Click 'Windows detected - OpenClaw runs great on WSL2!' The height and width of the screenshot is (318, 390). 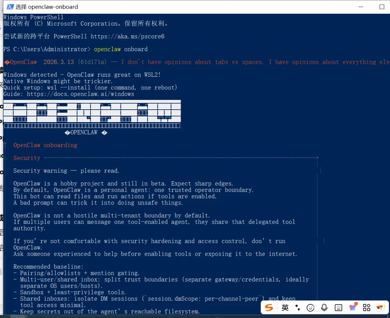(82, 75)
